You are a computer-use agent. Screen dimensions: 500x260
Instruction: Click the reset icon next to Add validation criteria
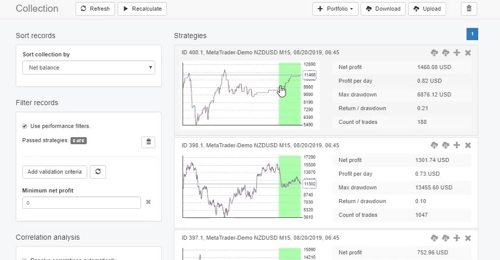pos(98,172)
